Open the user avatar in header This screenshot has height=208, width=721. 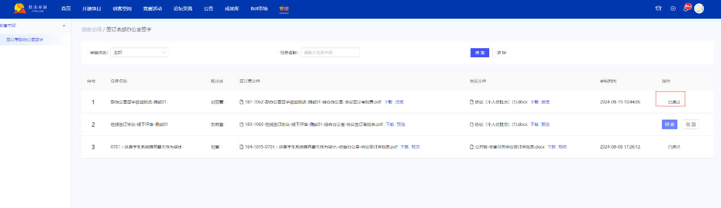(x=699, y=9)
